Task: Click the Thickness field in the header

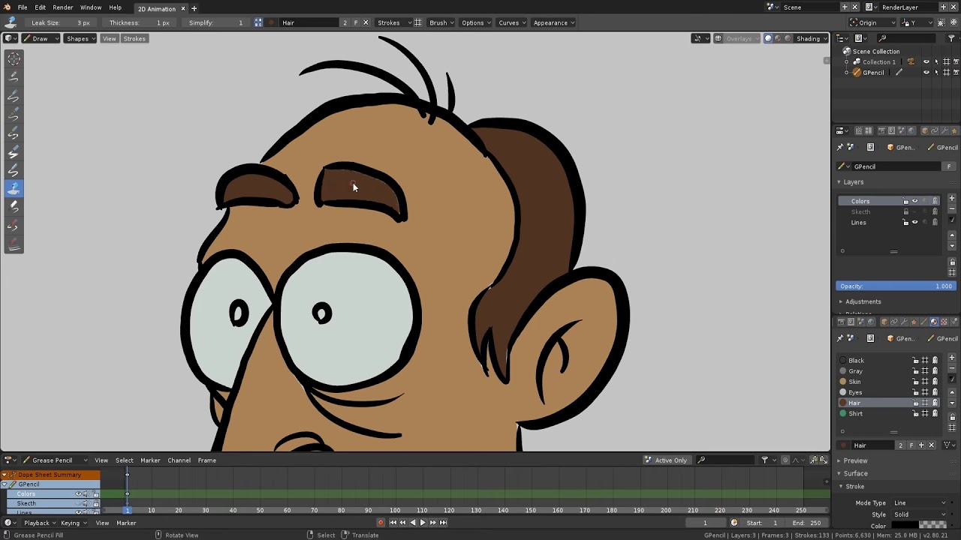Action: coord(140,22)
